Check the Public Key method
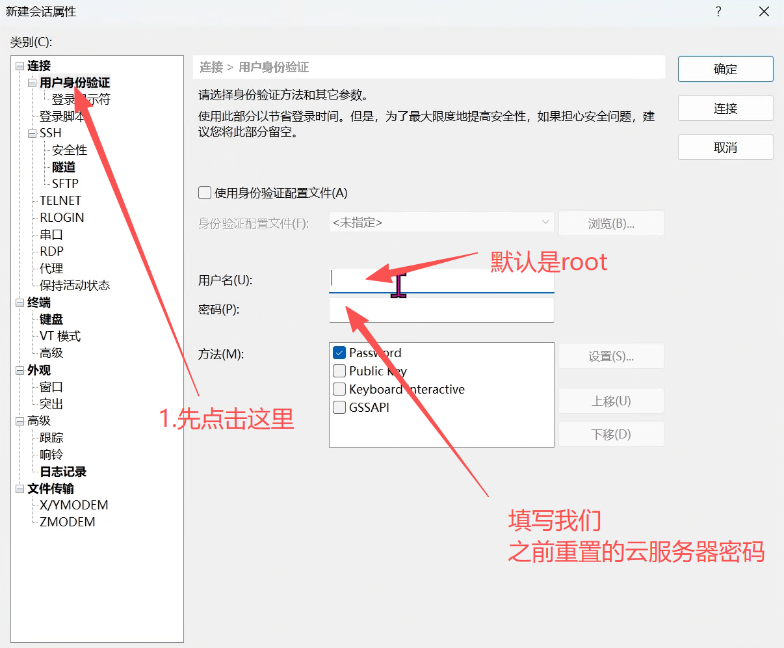 339,371
